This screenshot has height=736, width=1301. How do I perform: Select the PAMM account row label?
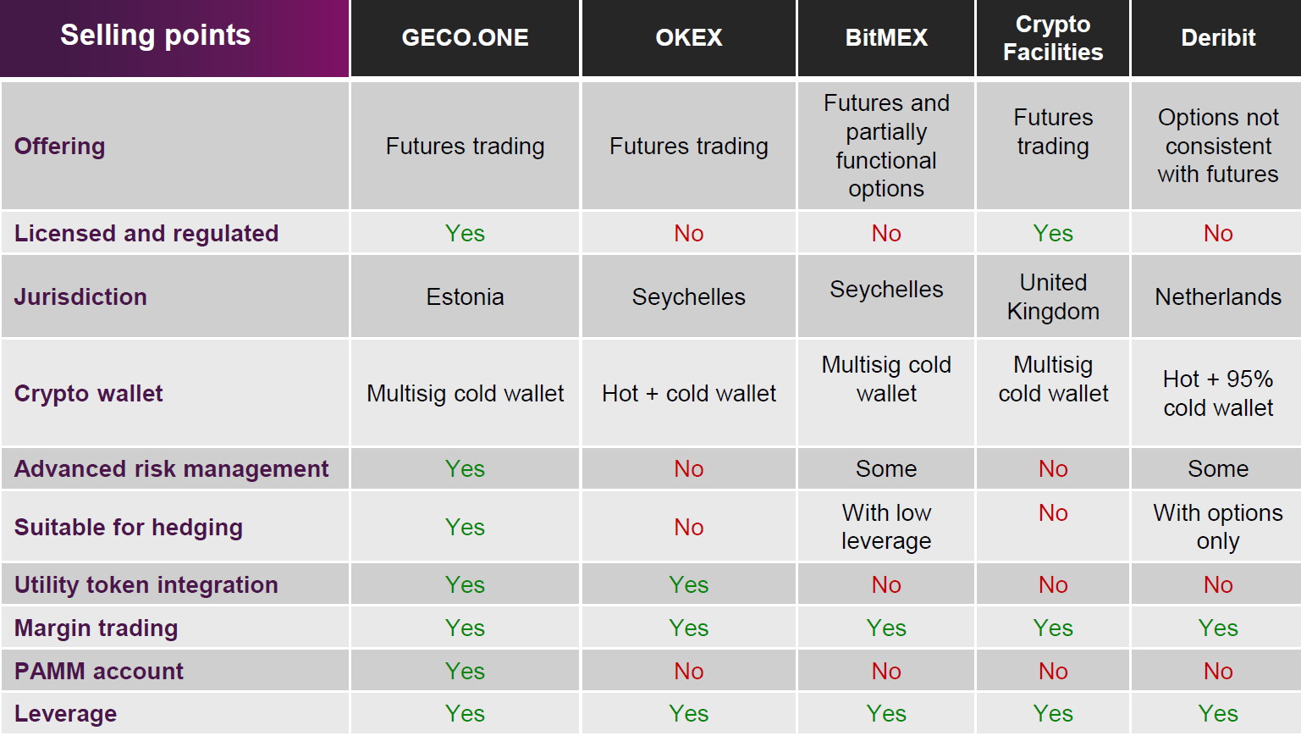click(x=99, y=671)
